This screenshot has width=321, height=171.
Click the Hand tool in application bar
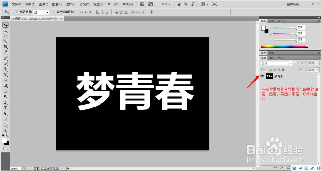pyautogui.click(x=179, y=4)
